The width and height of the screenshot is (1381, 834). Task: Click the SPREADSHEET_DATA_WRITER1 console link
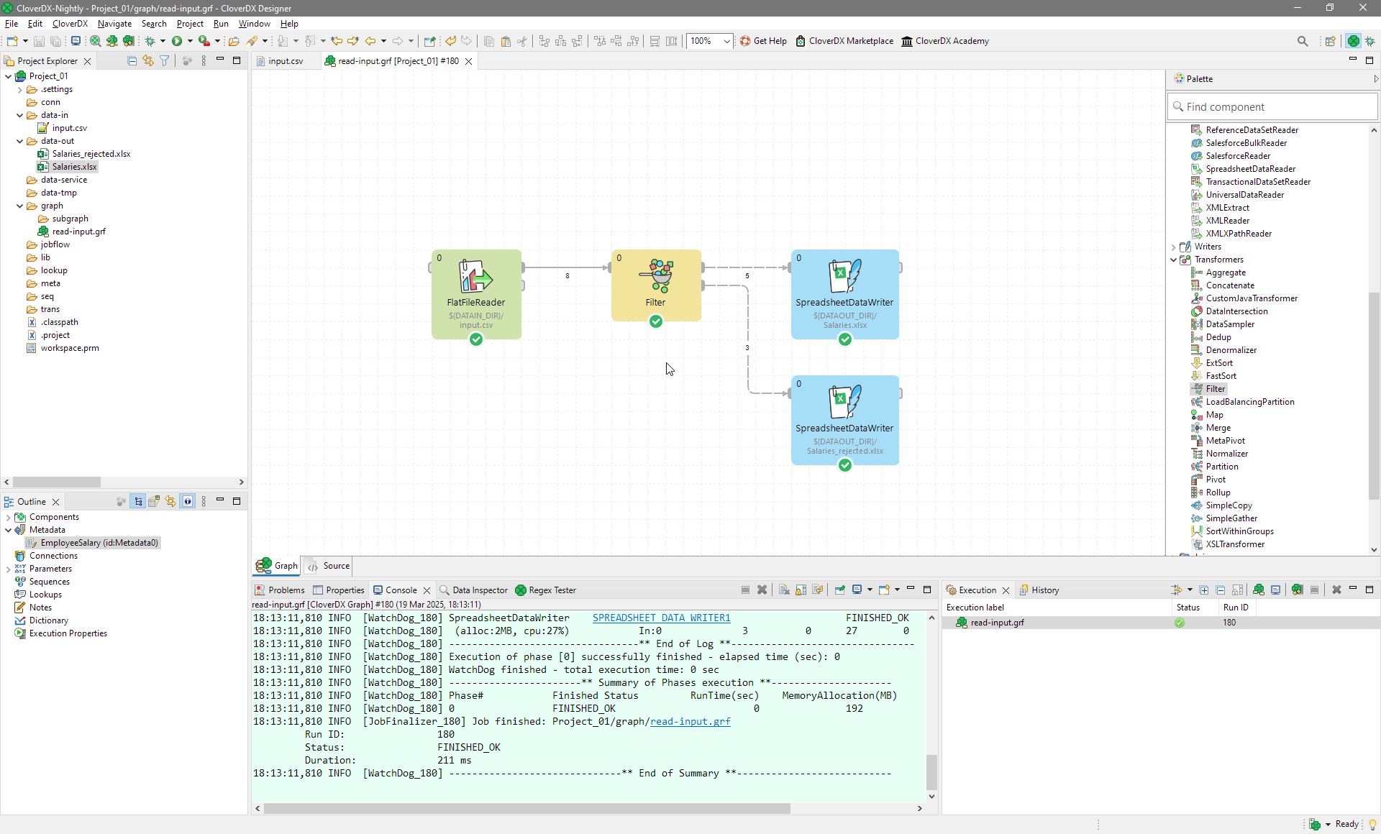coord(661,618)
